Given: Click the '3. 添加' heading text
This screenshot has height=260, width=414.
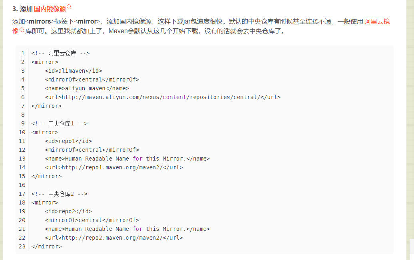Looking at the screenshot, I should (x=22, y=9).
